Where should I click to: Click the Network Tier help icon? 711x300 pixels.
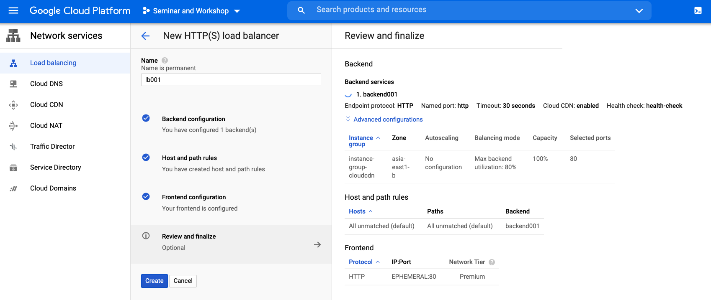pyautogui.click(x=492, y=262)
